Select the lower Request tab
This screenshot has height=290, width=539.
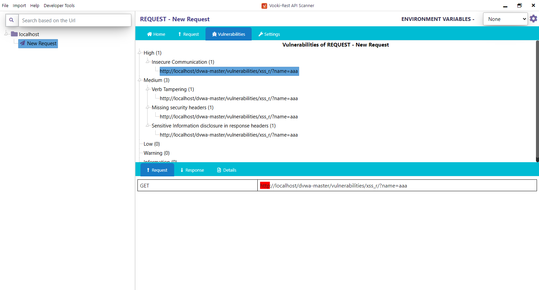click(x=157, y=170)
